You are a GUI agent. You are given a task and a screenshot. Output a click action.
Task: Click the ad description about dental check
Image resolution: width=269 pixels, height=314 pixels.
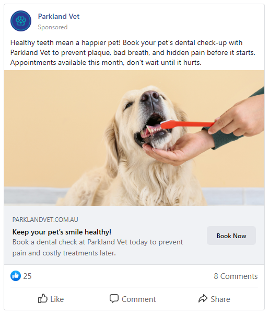pos(98,248)
